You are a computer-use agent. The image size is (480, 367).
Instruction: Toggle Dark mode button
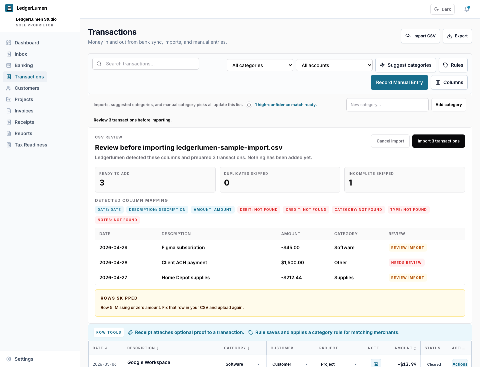tap(442, 9)
